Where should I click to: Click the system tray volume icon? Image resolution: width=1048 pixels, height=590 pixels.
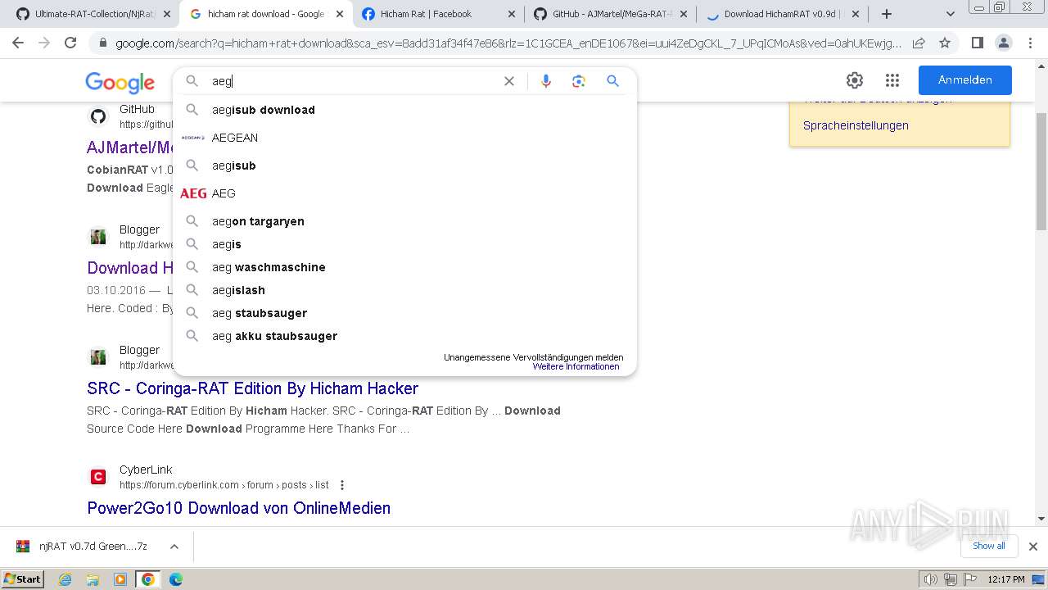point(931,579)
